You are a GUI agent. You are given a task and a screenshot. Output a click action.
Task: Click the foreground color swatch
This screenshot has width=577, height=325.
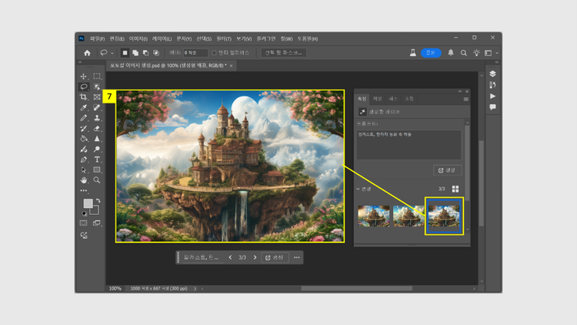click(x=88, y=204)
